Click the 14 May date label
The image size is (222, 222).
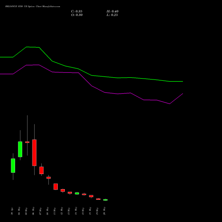[x=76, y=211]
